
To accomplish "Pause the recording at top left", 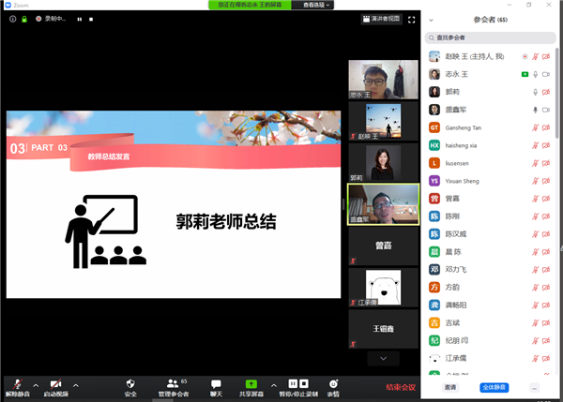I will click(x=79, y=19).
